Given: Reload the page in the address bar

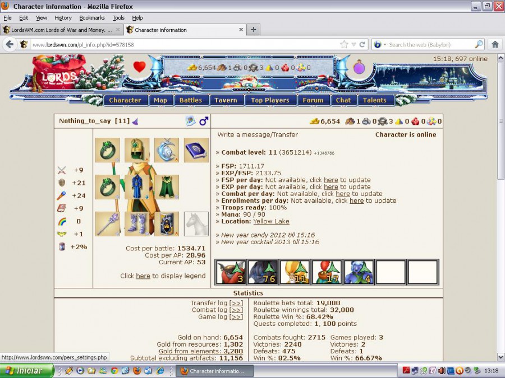Looking at the screenshot, I should click(362, 44).
